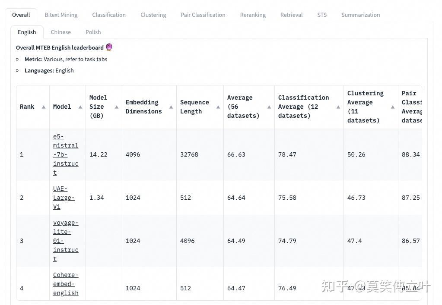
Task: Open the e5-mistral-7b-instruct model link
Action: (65, 154)
